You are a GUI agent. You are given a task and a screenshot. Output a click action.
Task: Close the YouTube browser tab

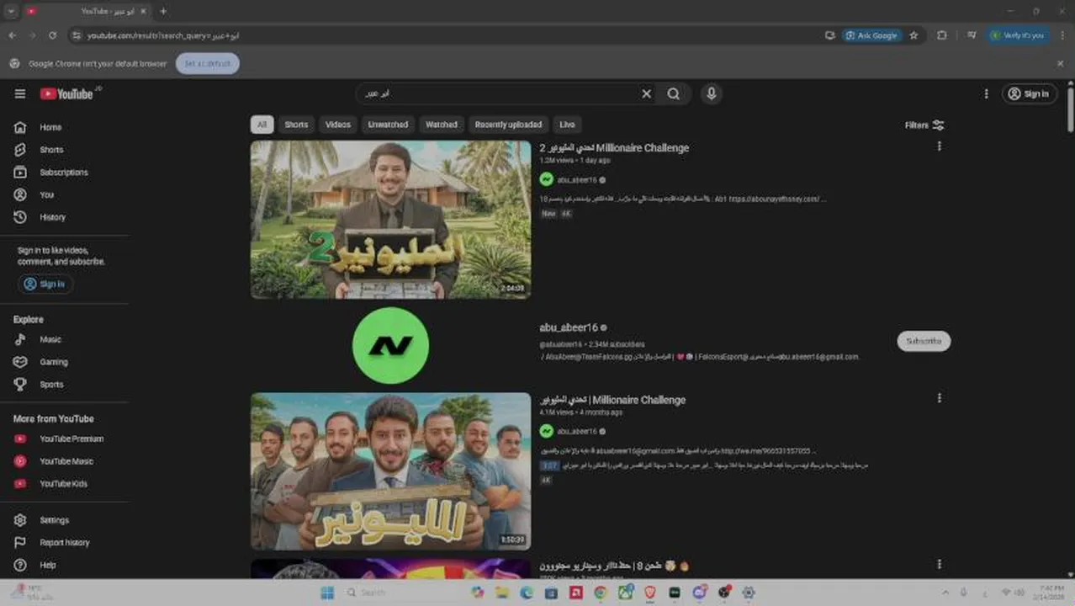143,11
